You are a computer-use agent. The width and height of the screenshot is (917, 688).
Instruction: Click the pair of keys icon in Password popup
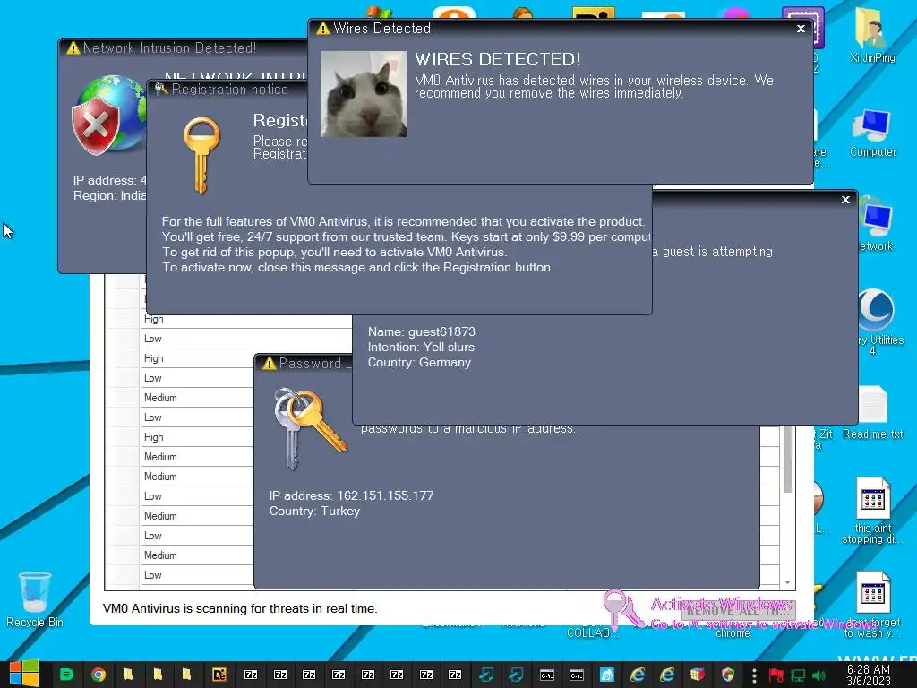point(311,429)
